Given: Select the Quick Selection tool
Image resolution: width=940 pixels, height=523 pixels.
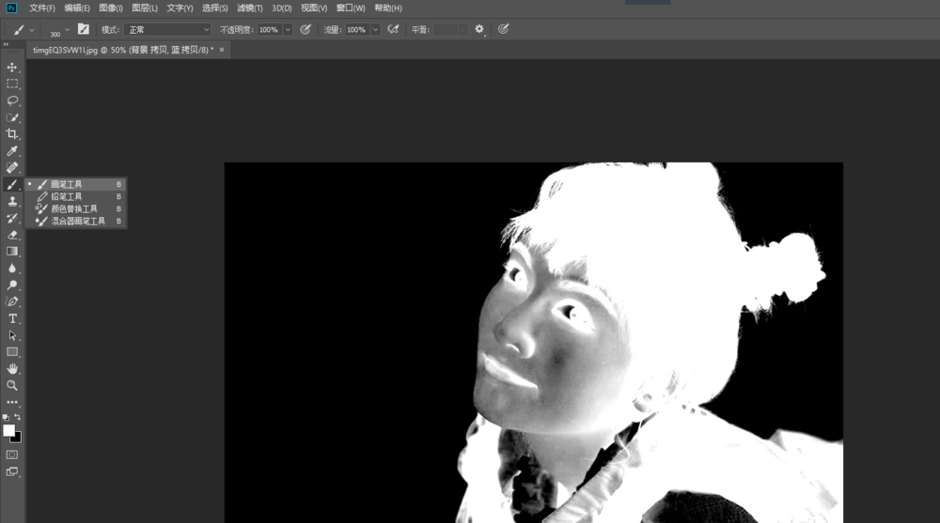Looking at the screenshot, I should [12, 117].
